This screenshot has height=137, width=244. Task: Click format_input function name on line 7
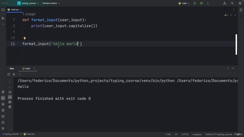(45, 20)
